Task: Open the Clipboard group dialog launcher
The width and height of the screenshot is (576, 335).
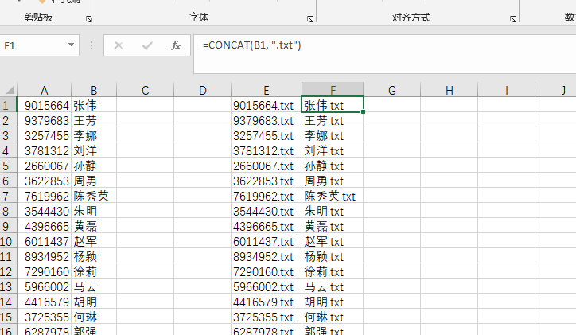Action: coord(88,18)
